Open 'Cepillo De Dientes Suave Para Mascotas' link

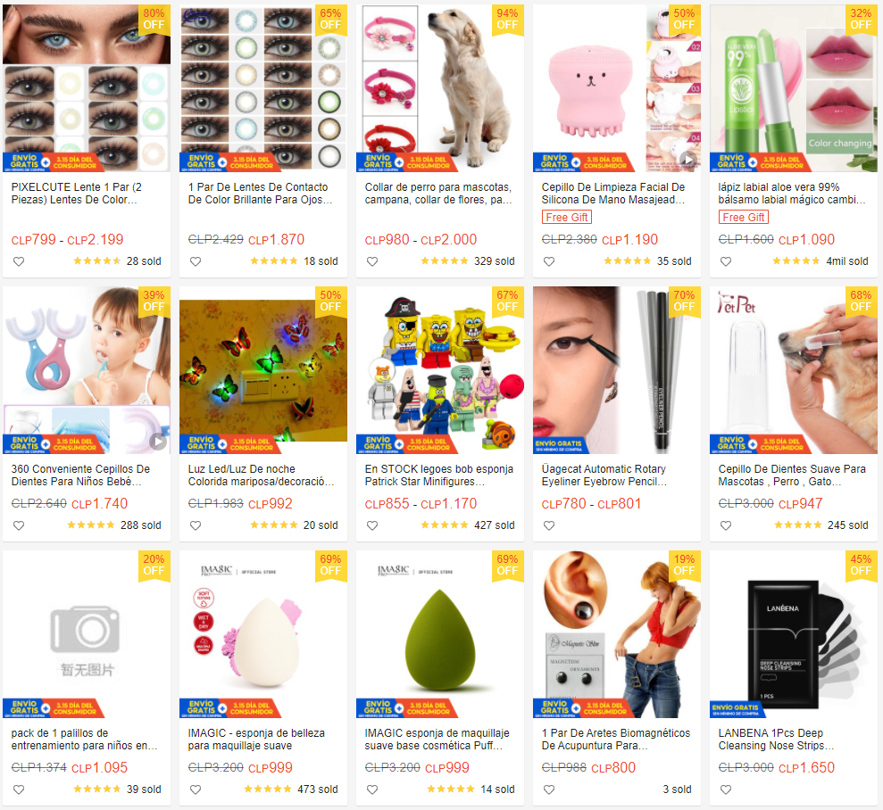792,475
